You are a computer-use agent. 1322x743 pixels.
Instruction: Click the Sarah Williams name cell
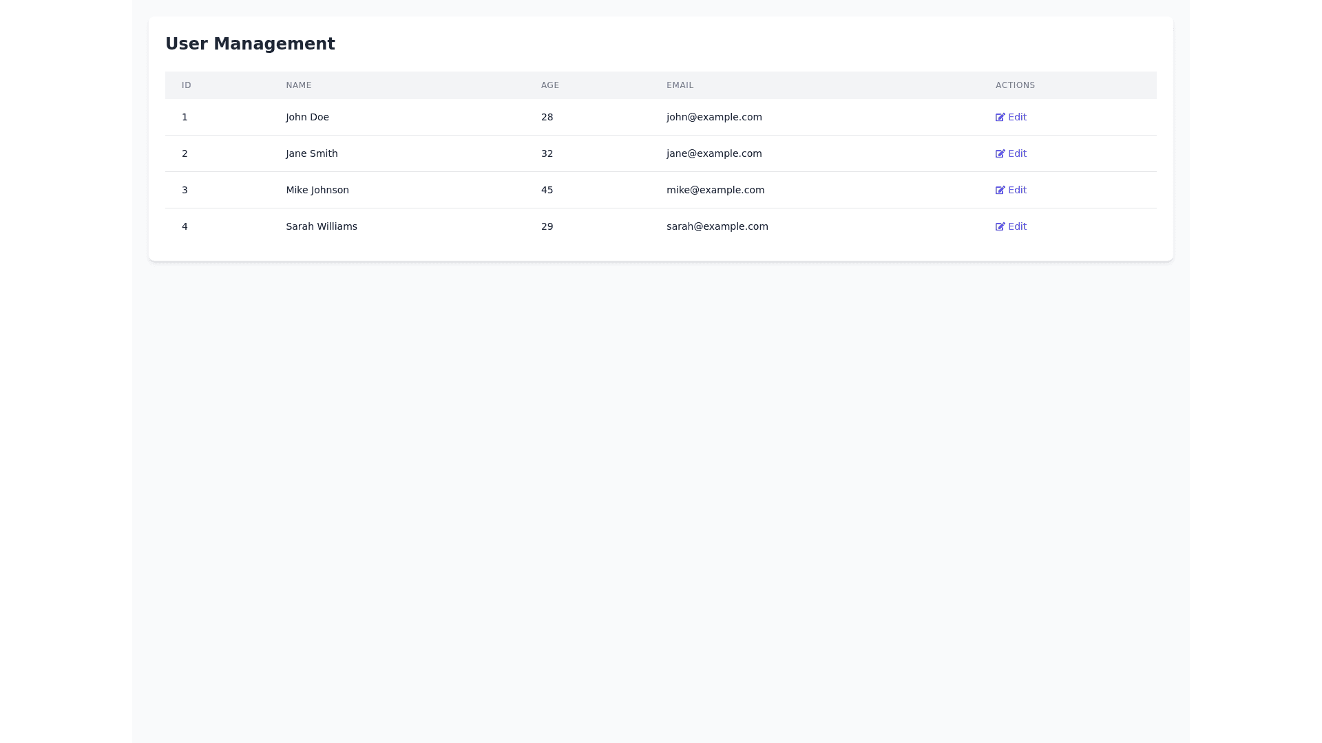tap(322, 226)
